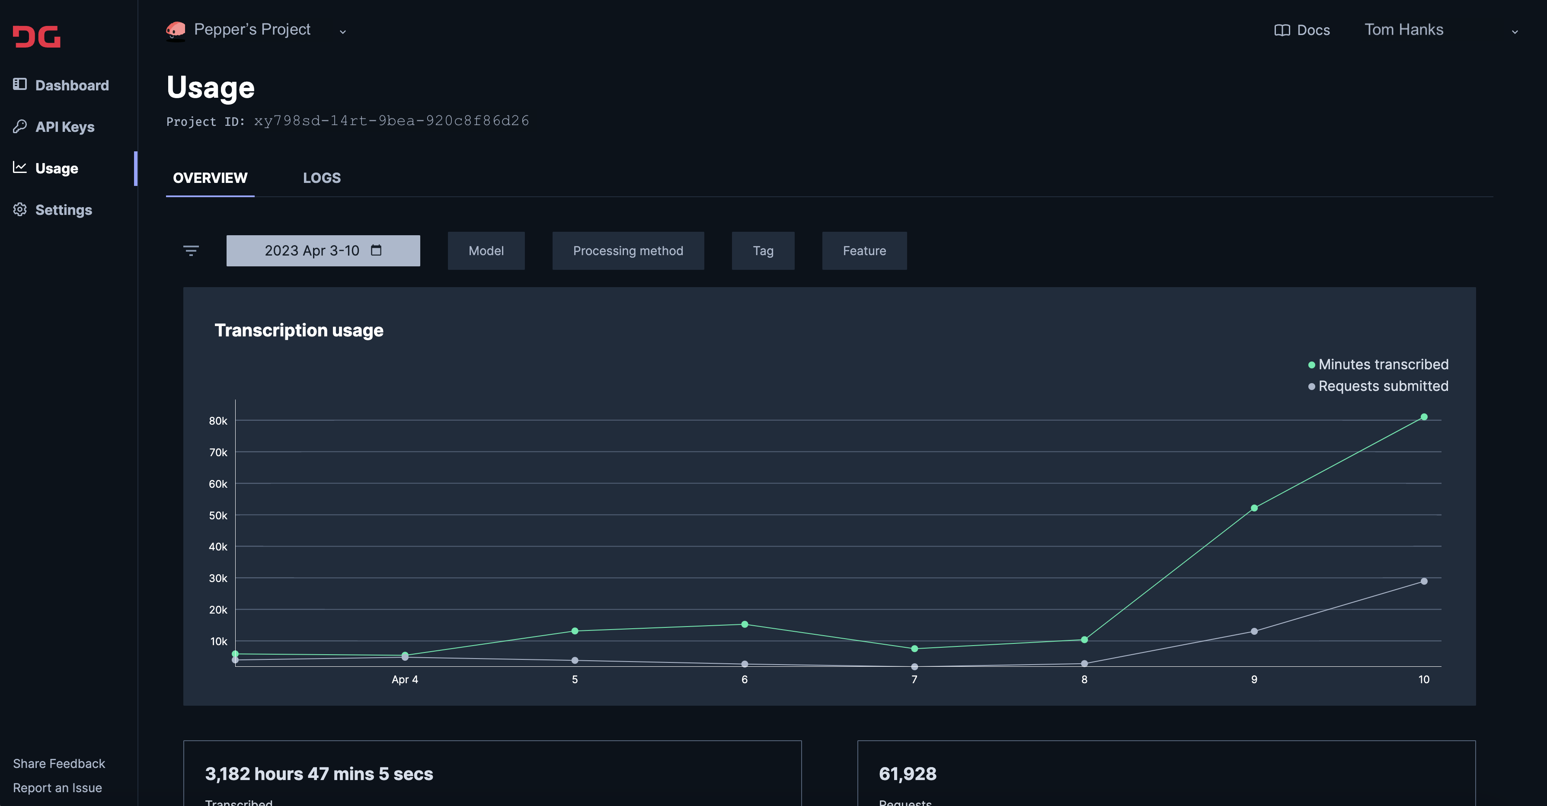This screenshot has width=1547, height=806.
Task: Click the filter lines icon
Action: 191,250
